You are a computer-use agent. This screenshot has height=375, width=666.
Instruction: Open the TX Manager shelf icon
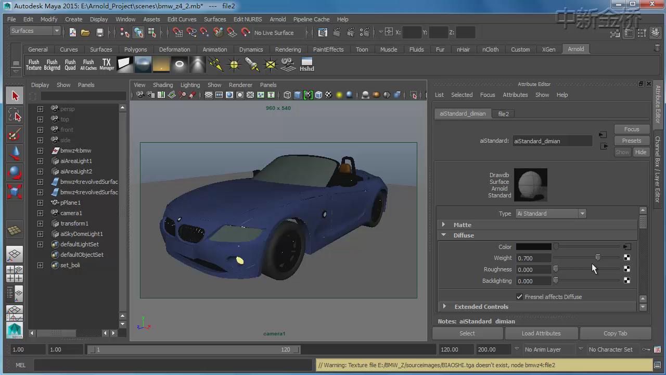click(x=107, y=65)
